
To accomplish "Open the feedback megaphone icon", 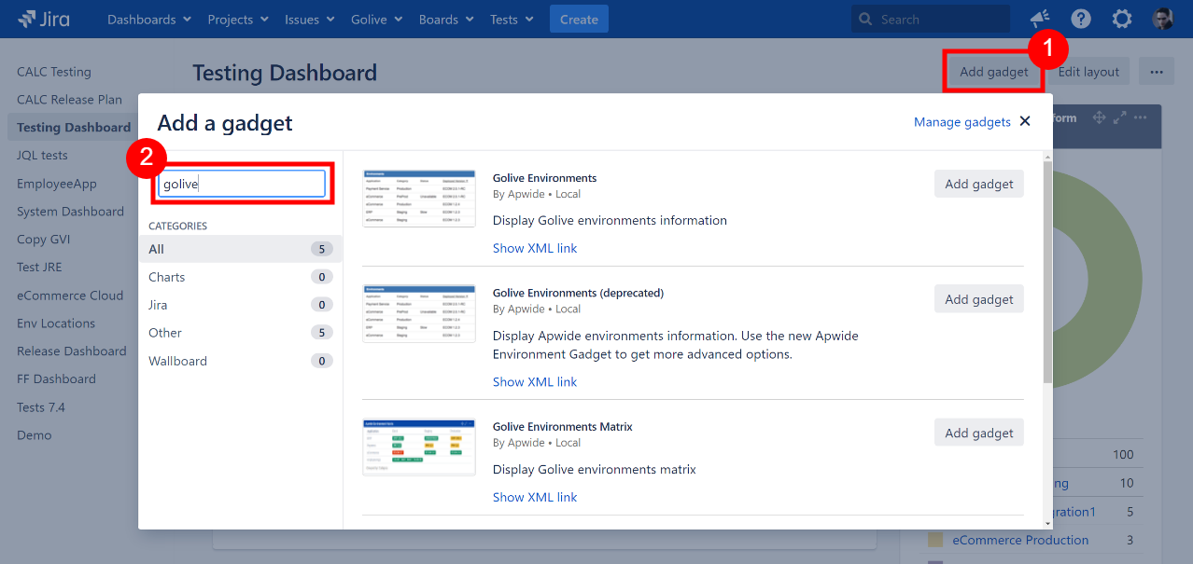I will (x=1039, y=19).
